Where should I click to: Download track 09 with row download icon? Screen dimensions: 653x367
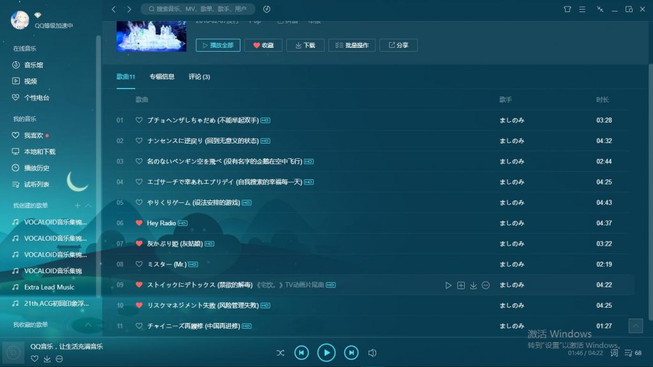click(x=474, y=285)
